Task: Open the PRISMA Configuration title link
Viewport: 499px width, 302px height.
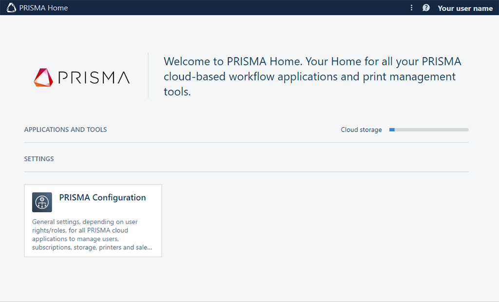Action: (x=102, y=197)
